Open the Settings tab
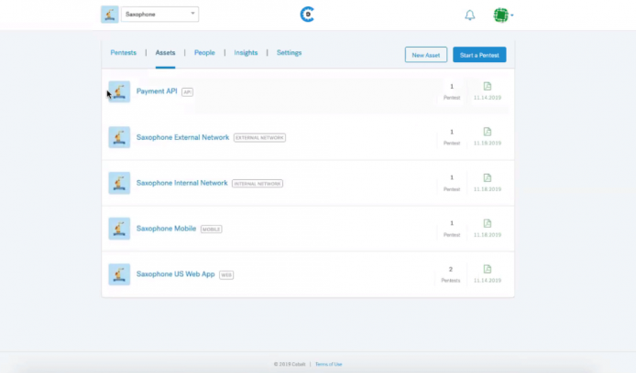 290,53
